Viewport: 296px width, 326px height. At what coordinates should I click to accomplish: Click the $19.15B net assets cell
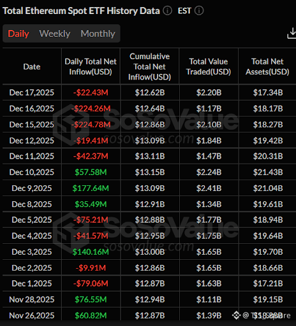tap(268, 299)
